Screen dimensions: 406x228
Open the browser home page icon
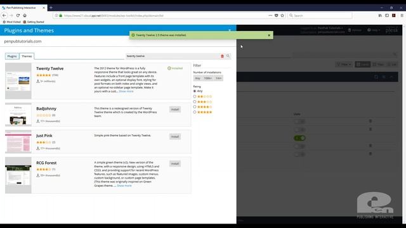tap(25, 15)
